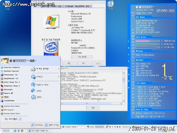177x133 pixels.
Task: Click the volume 100% bar on bottom toolbar
Action: (x=99, y=127)
